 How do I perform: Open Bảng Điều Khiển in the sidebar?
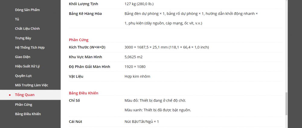pos(28,114)
